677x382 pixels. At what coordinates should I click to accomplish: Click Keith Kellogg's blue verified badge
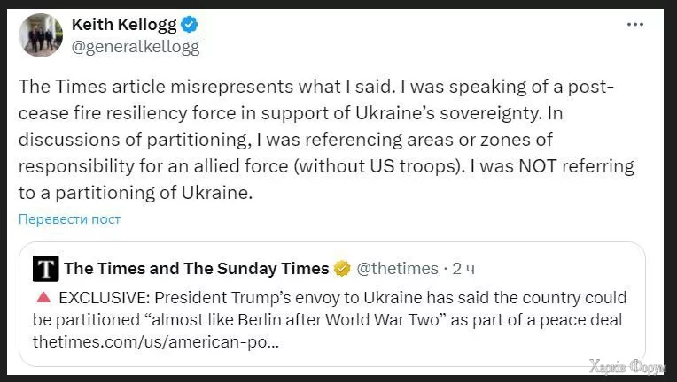point(190,26)
